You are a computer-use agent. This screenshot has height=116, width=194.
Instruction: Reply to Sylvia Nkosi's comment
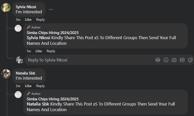point(40,19)
